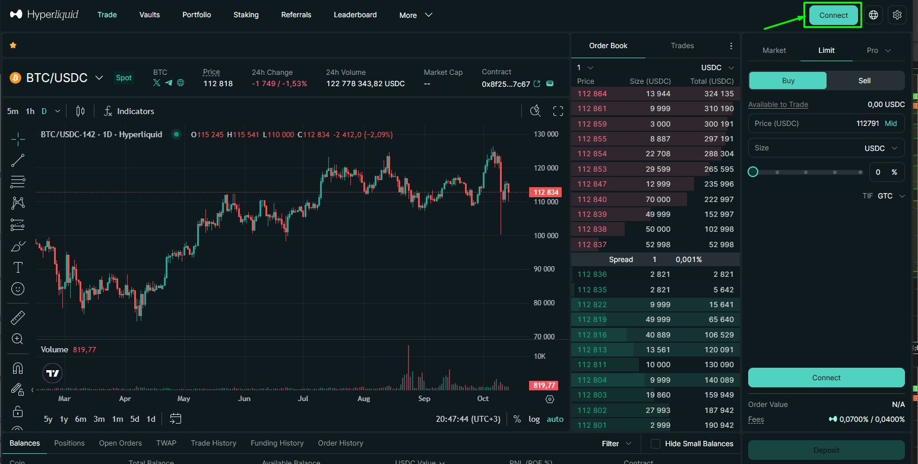Toggle log scale on chart

(534, 419)
